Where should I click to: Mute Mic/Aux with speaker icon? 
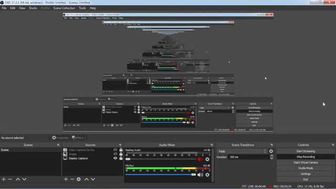200,175
